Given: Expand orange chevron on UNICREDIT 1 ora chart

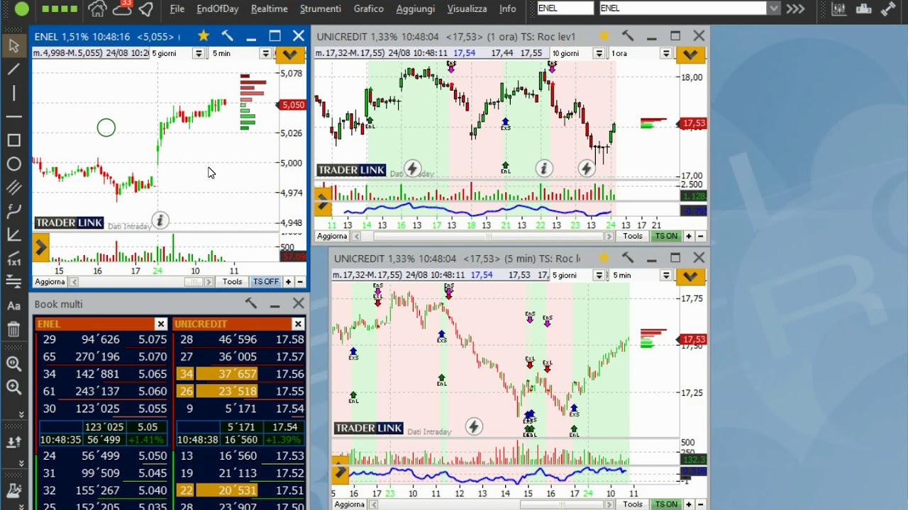Looking at the screenshot, I should (691, 55).
